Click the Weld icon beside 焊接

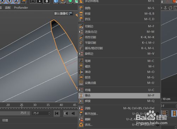[x=81, y=101]
